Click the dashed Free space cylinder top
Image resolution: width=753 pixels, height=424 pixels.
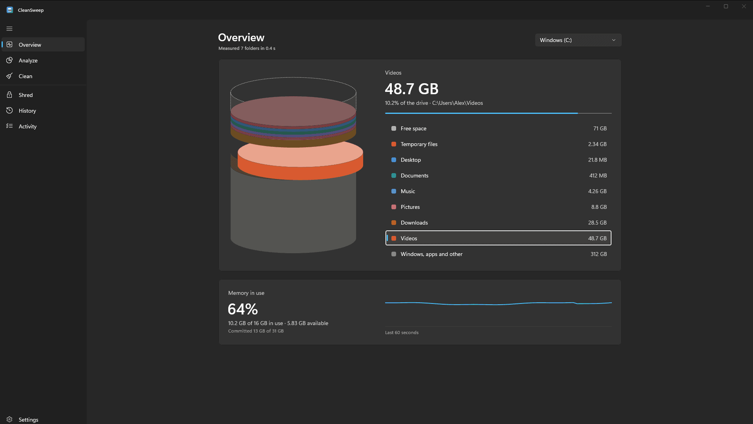tap(293, 87)
